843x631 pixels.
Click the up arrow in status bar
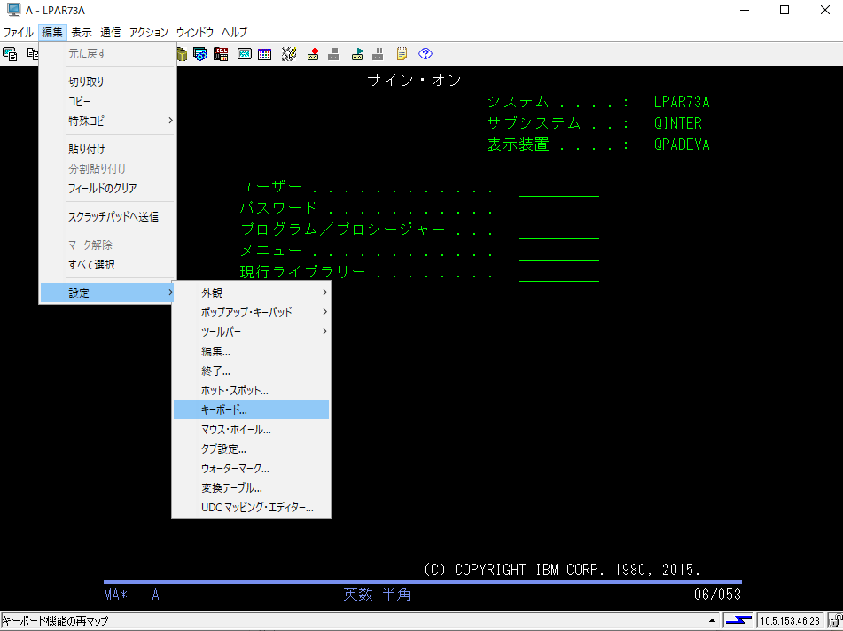click(713, 620)
